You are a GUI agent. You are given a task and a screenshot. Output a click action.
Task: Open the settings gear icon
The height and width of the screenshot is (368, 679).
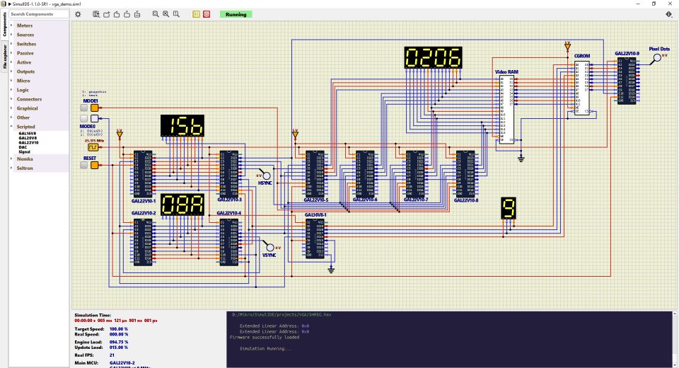[x=78, y=14]
